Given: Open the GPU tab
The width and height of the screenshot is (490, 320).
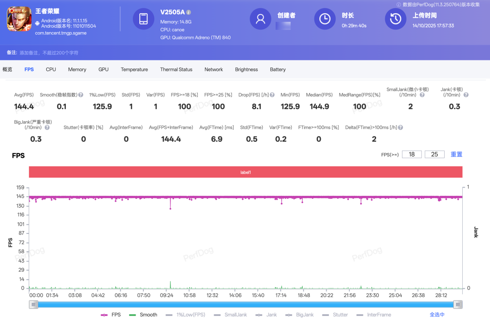Looking at the screenshot, I should tap(103, 70).
